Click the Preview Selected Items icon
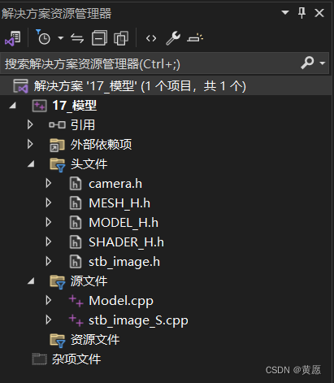334x383 pixels. tap(195, 38)
